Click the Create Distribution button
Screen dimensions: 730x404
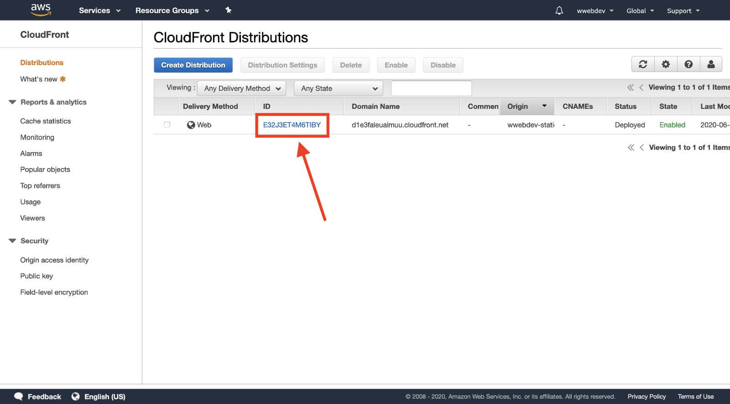[193, 65]
